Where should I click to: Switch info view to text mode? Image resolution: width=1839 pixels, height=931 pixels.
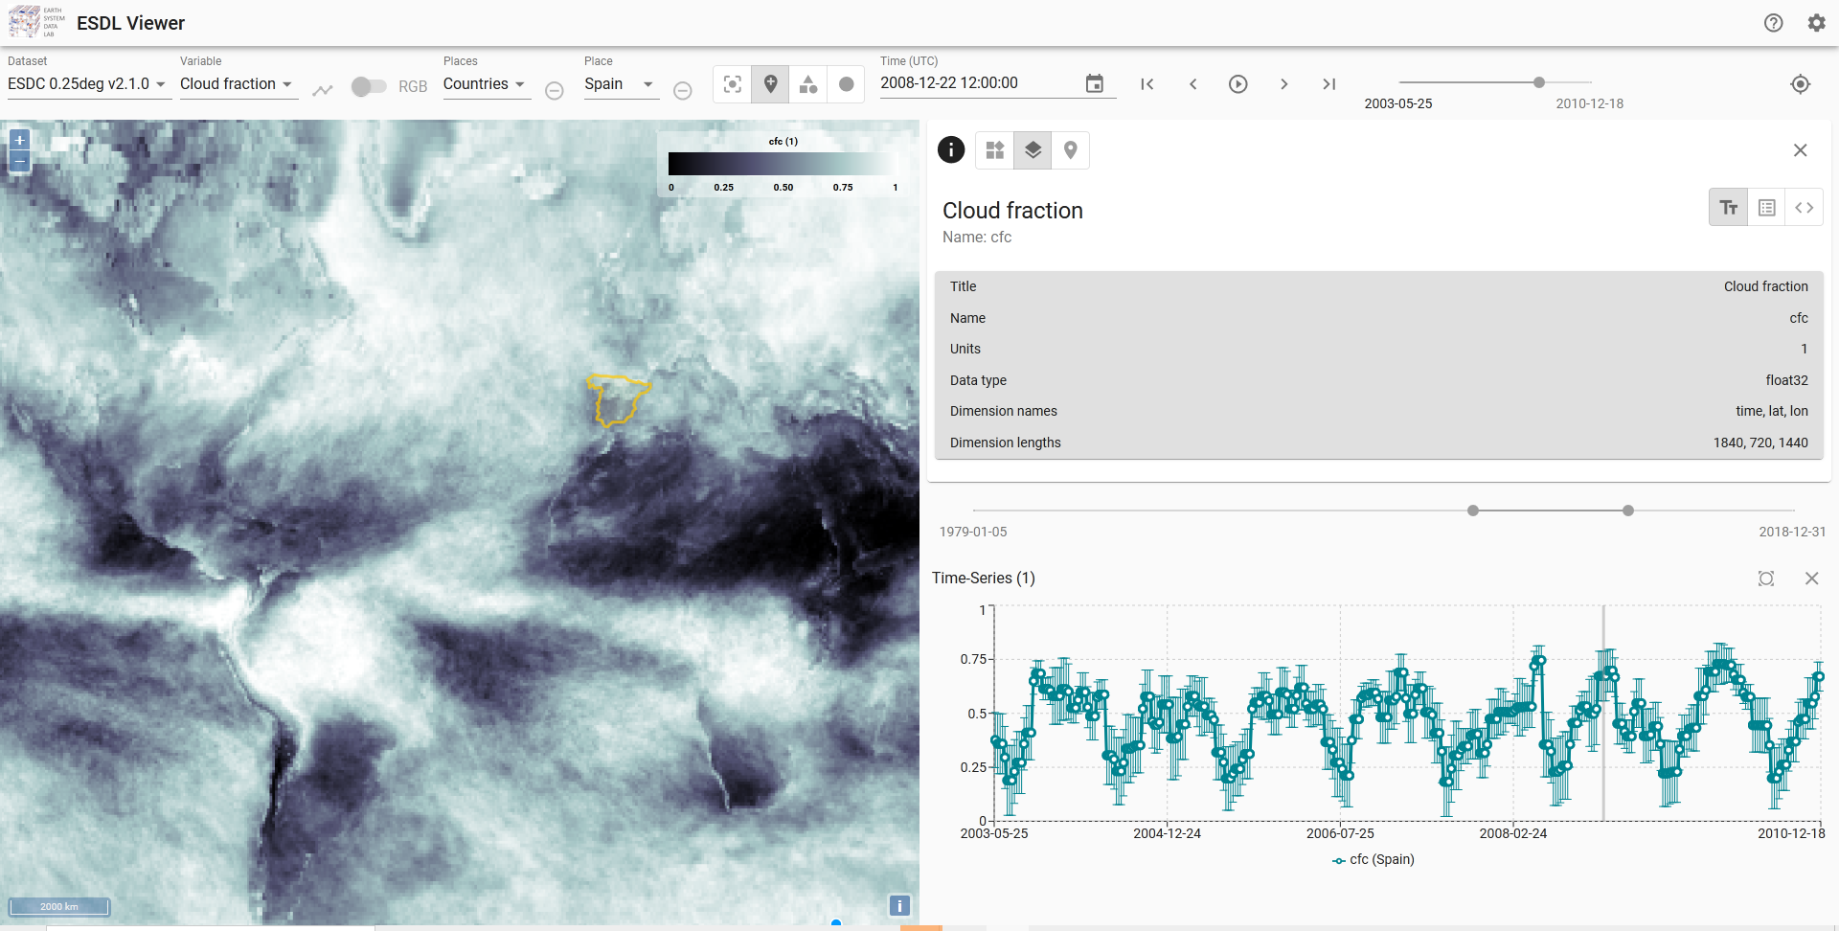pyautogui.click(x=1729, y=208)
